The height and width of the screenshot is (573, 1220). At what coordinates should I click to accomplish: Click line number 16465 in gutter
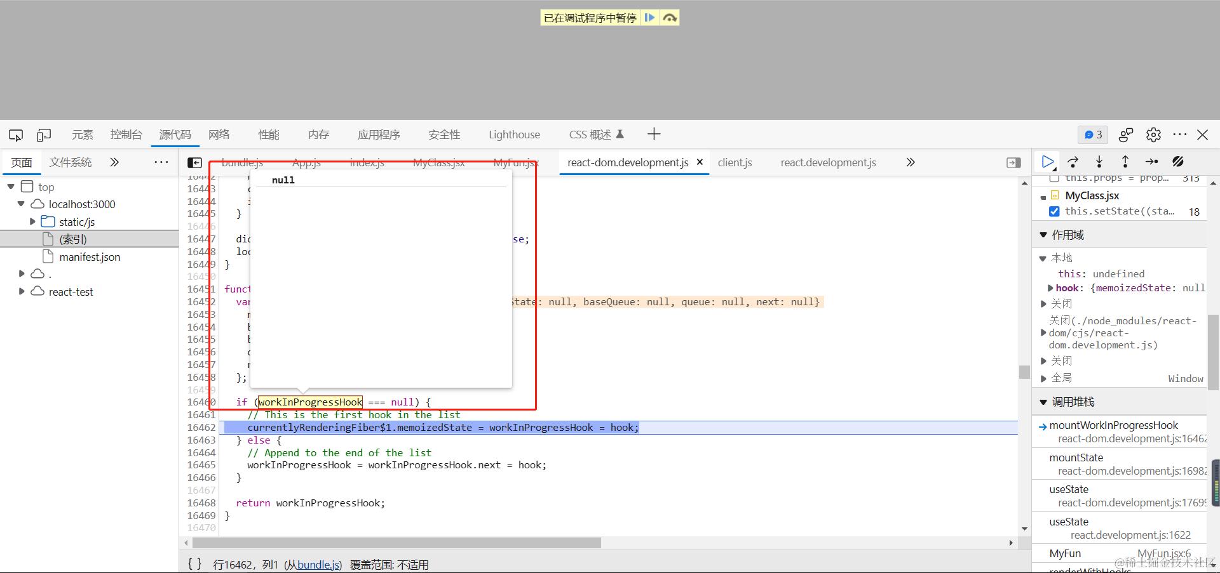click(201, 465)
